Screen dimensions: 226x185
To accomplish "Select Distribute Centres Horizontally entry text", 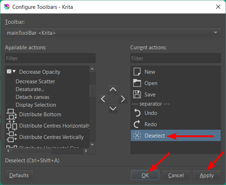I will (x=54, y=126).
